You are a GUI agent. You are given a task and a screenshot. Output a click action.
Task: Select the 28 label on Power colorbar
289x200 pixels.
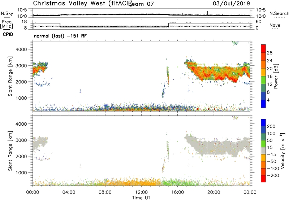tap(269, 53)
